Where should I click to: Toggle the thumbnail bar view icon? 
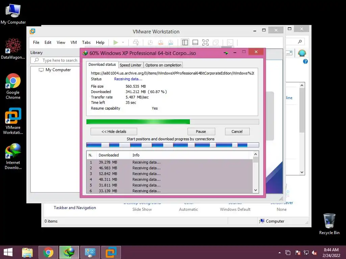click(x=195, y=42)
